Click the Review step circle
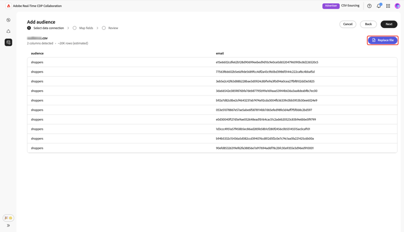Viewport: 404px width, 232px height. pos(103,28)
